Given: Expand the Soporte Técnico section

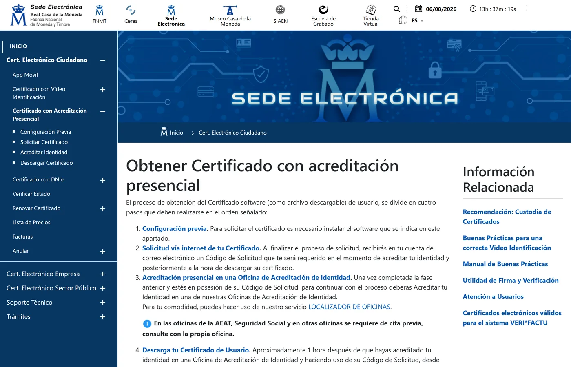Looking at the screenshot, I should 103,303.
